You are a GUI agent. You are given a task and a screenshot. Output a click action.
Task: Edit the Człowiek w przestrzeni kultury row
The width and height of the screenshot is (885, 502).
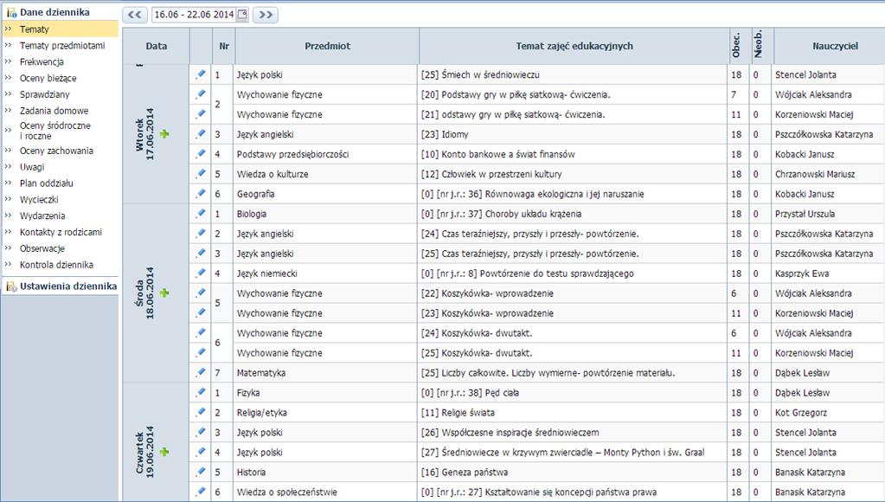pyautogui.click(x=201, y=173)
